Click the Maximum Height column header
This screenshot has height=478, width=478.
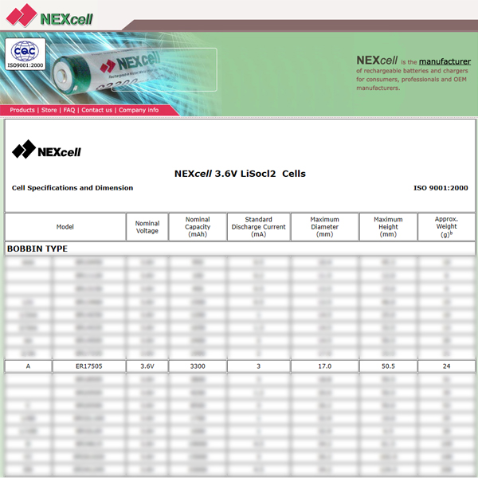tap(388, 227)
